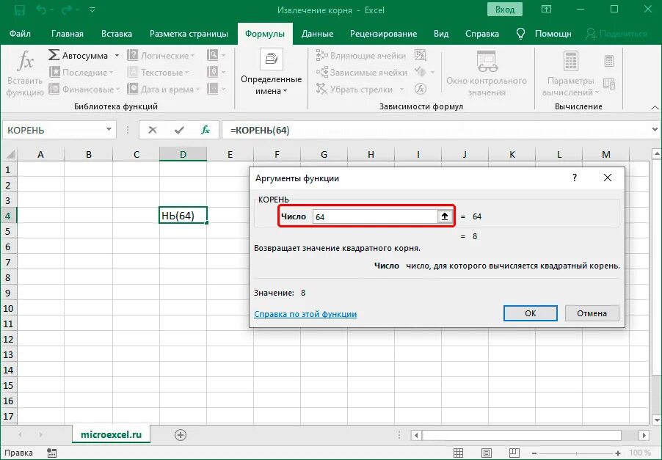This screenshot has width=662, height=460.
Task: Click inside the formula bar text =КОРЕНЬ(64)
Action: coord(260,130)
